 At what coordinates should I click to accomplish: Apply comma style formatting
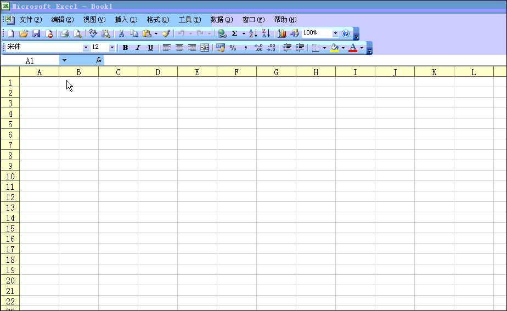tap(246, 48)
